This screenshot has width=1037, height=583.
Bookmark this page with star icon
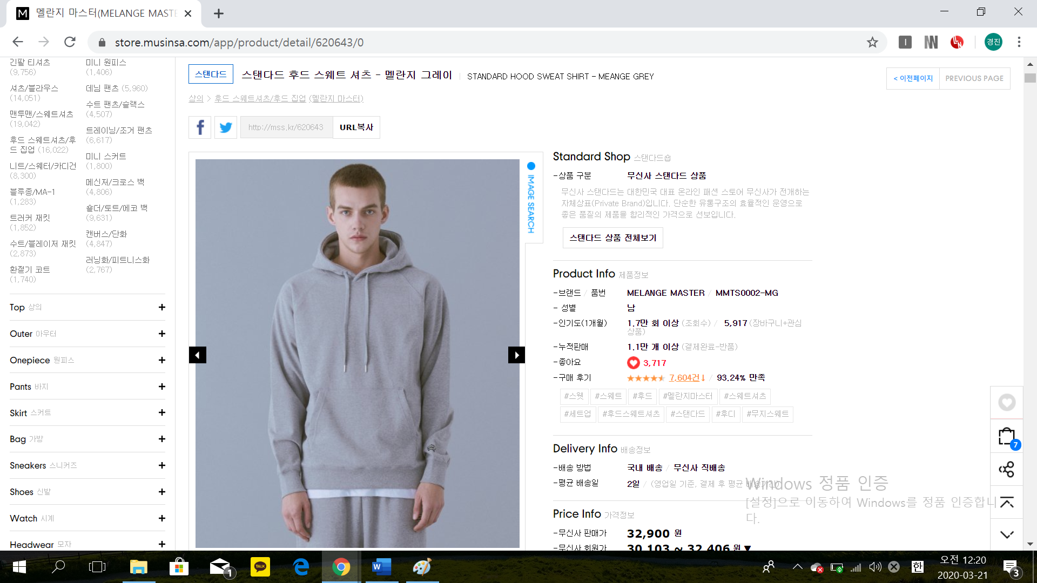point(872,42)
